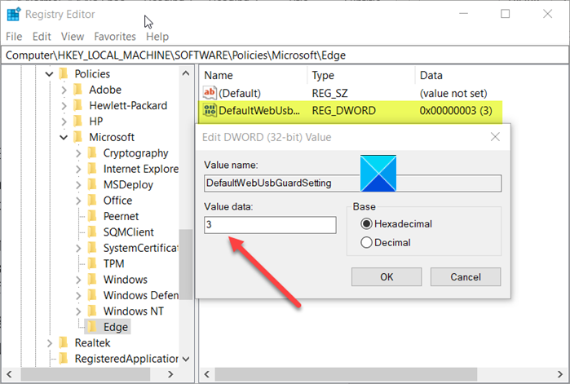Click the tree pane scroll down arrow
Viewport: 570px width, 384px height.
coord(186,359)
